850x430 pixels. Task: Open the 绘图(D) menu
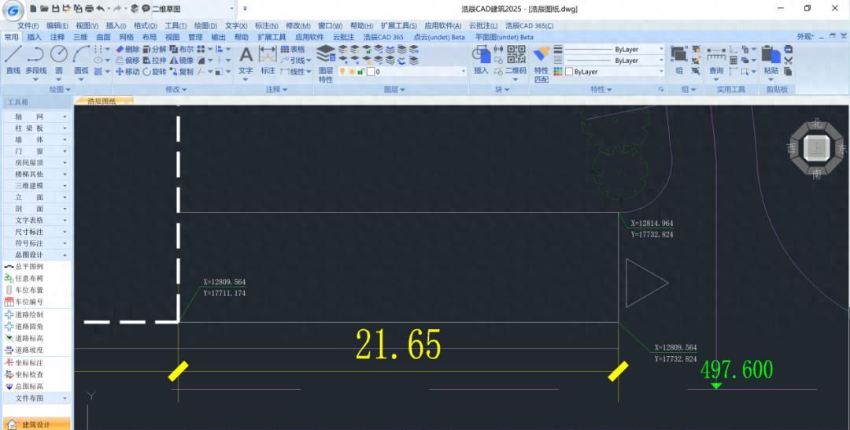tap(205, 25)
